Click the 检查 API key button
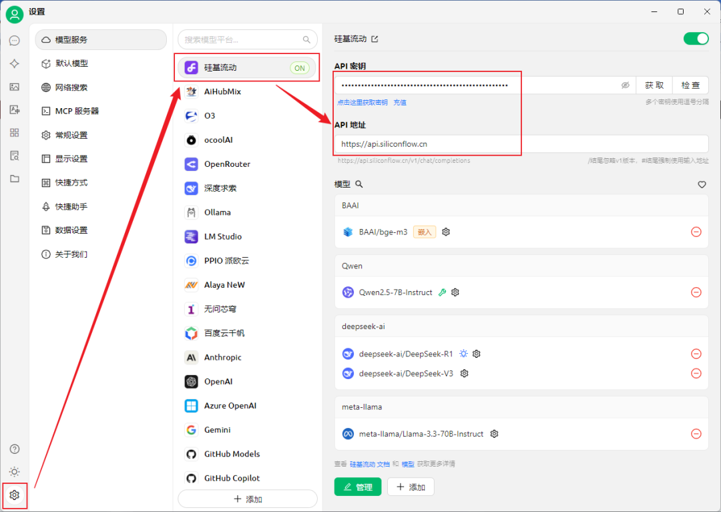The width and height of the screenshot is (721, 512). click(690, 85)
